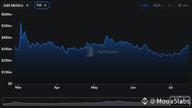Click the mid-May TVL peak on chart
192x108 pixels.
tap(107, 36)
